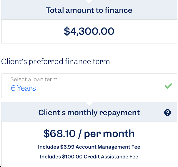Click the 'Select a loan term' label

point(34,79)
